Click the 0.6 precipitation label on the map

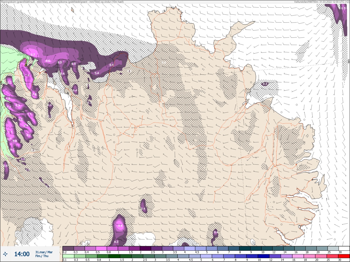coord(48,61)
